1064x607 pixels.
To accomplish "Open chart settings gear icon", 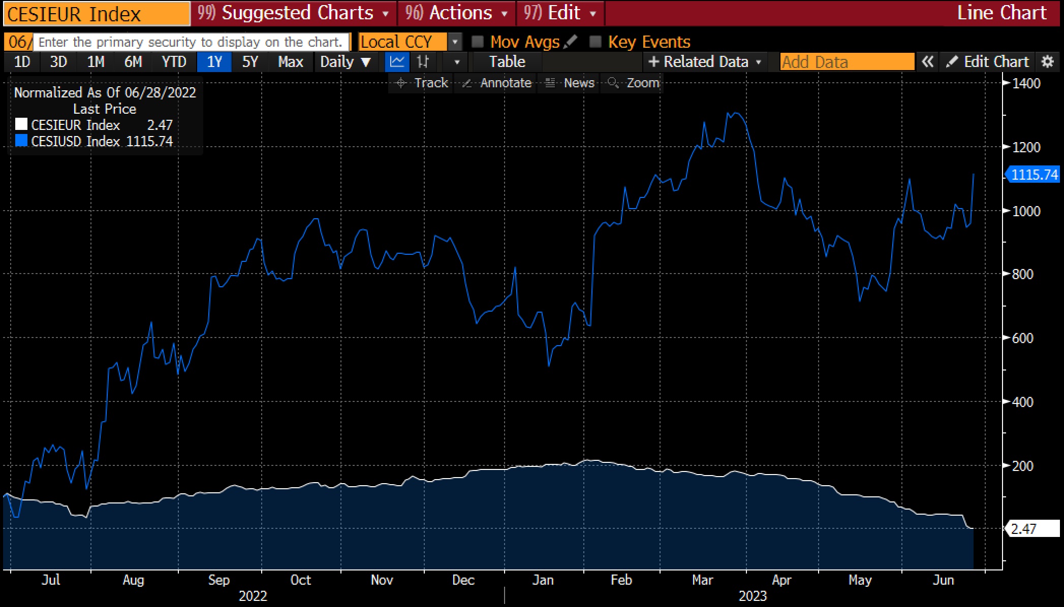I will [x=1047, y=62].
